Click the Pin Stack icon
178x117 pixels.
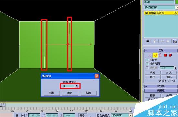coord(147,41)
